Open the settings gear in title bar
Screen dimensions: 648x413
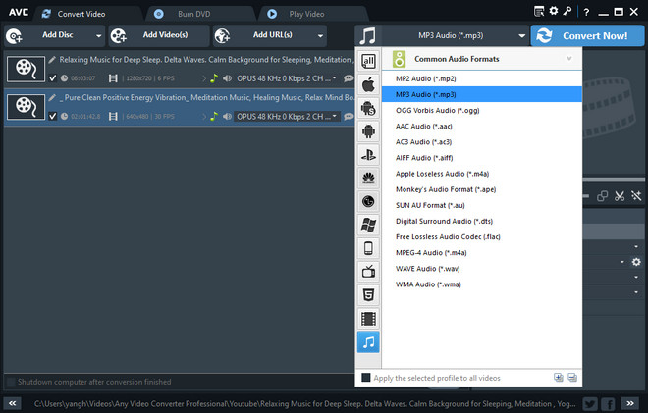(554, 11)
